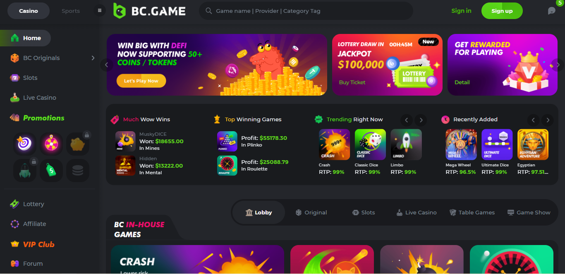
Task: Select the Casino toggle
Action: [29, 11]
